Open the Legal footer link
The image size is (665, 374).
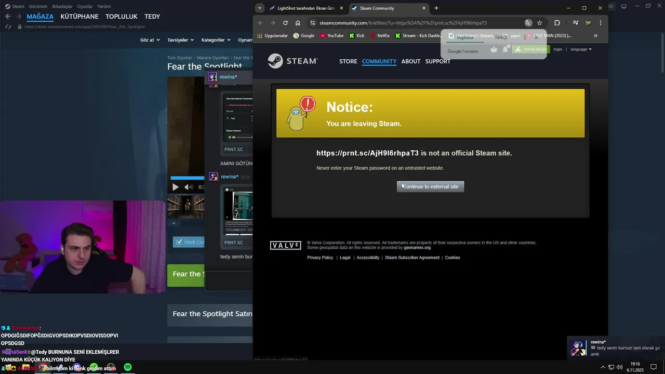[345, 258]
